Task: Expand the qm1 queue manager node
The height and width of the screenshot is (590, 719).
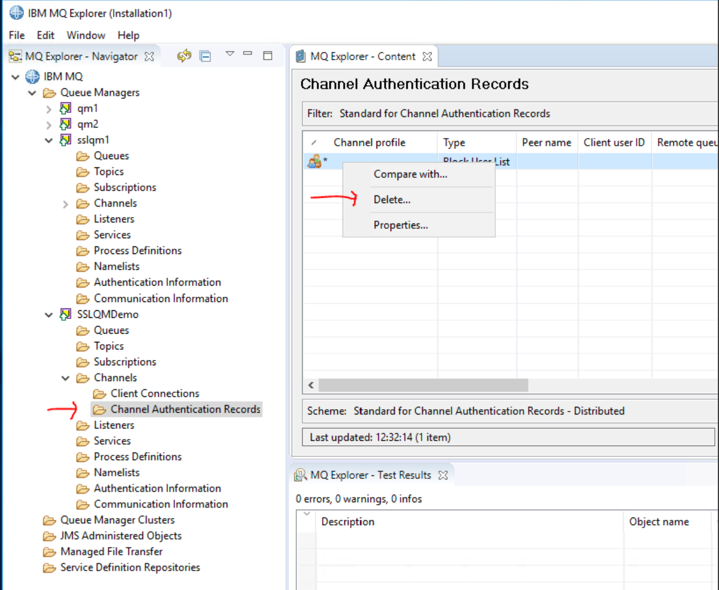Action: [x=49, y=108]
